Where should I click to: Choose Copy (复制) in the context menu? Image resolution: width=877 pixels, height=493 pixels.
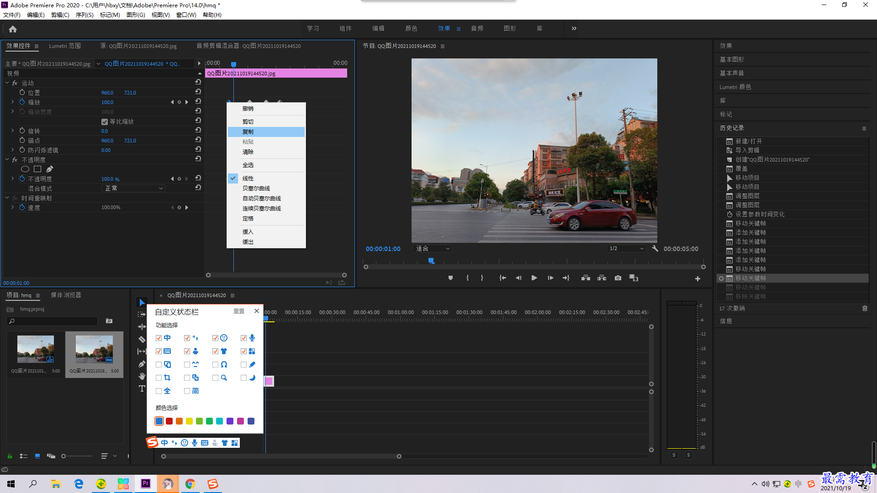(266, 132)
